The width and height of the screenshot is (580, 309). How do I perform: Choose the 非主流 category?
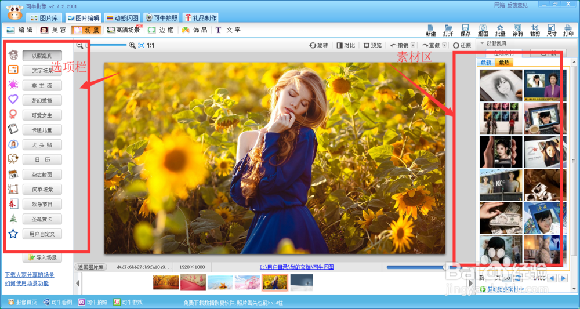(42, 85)
